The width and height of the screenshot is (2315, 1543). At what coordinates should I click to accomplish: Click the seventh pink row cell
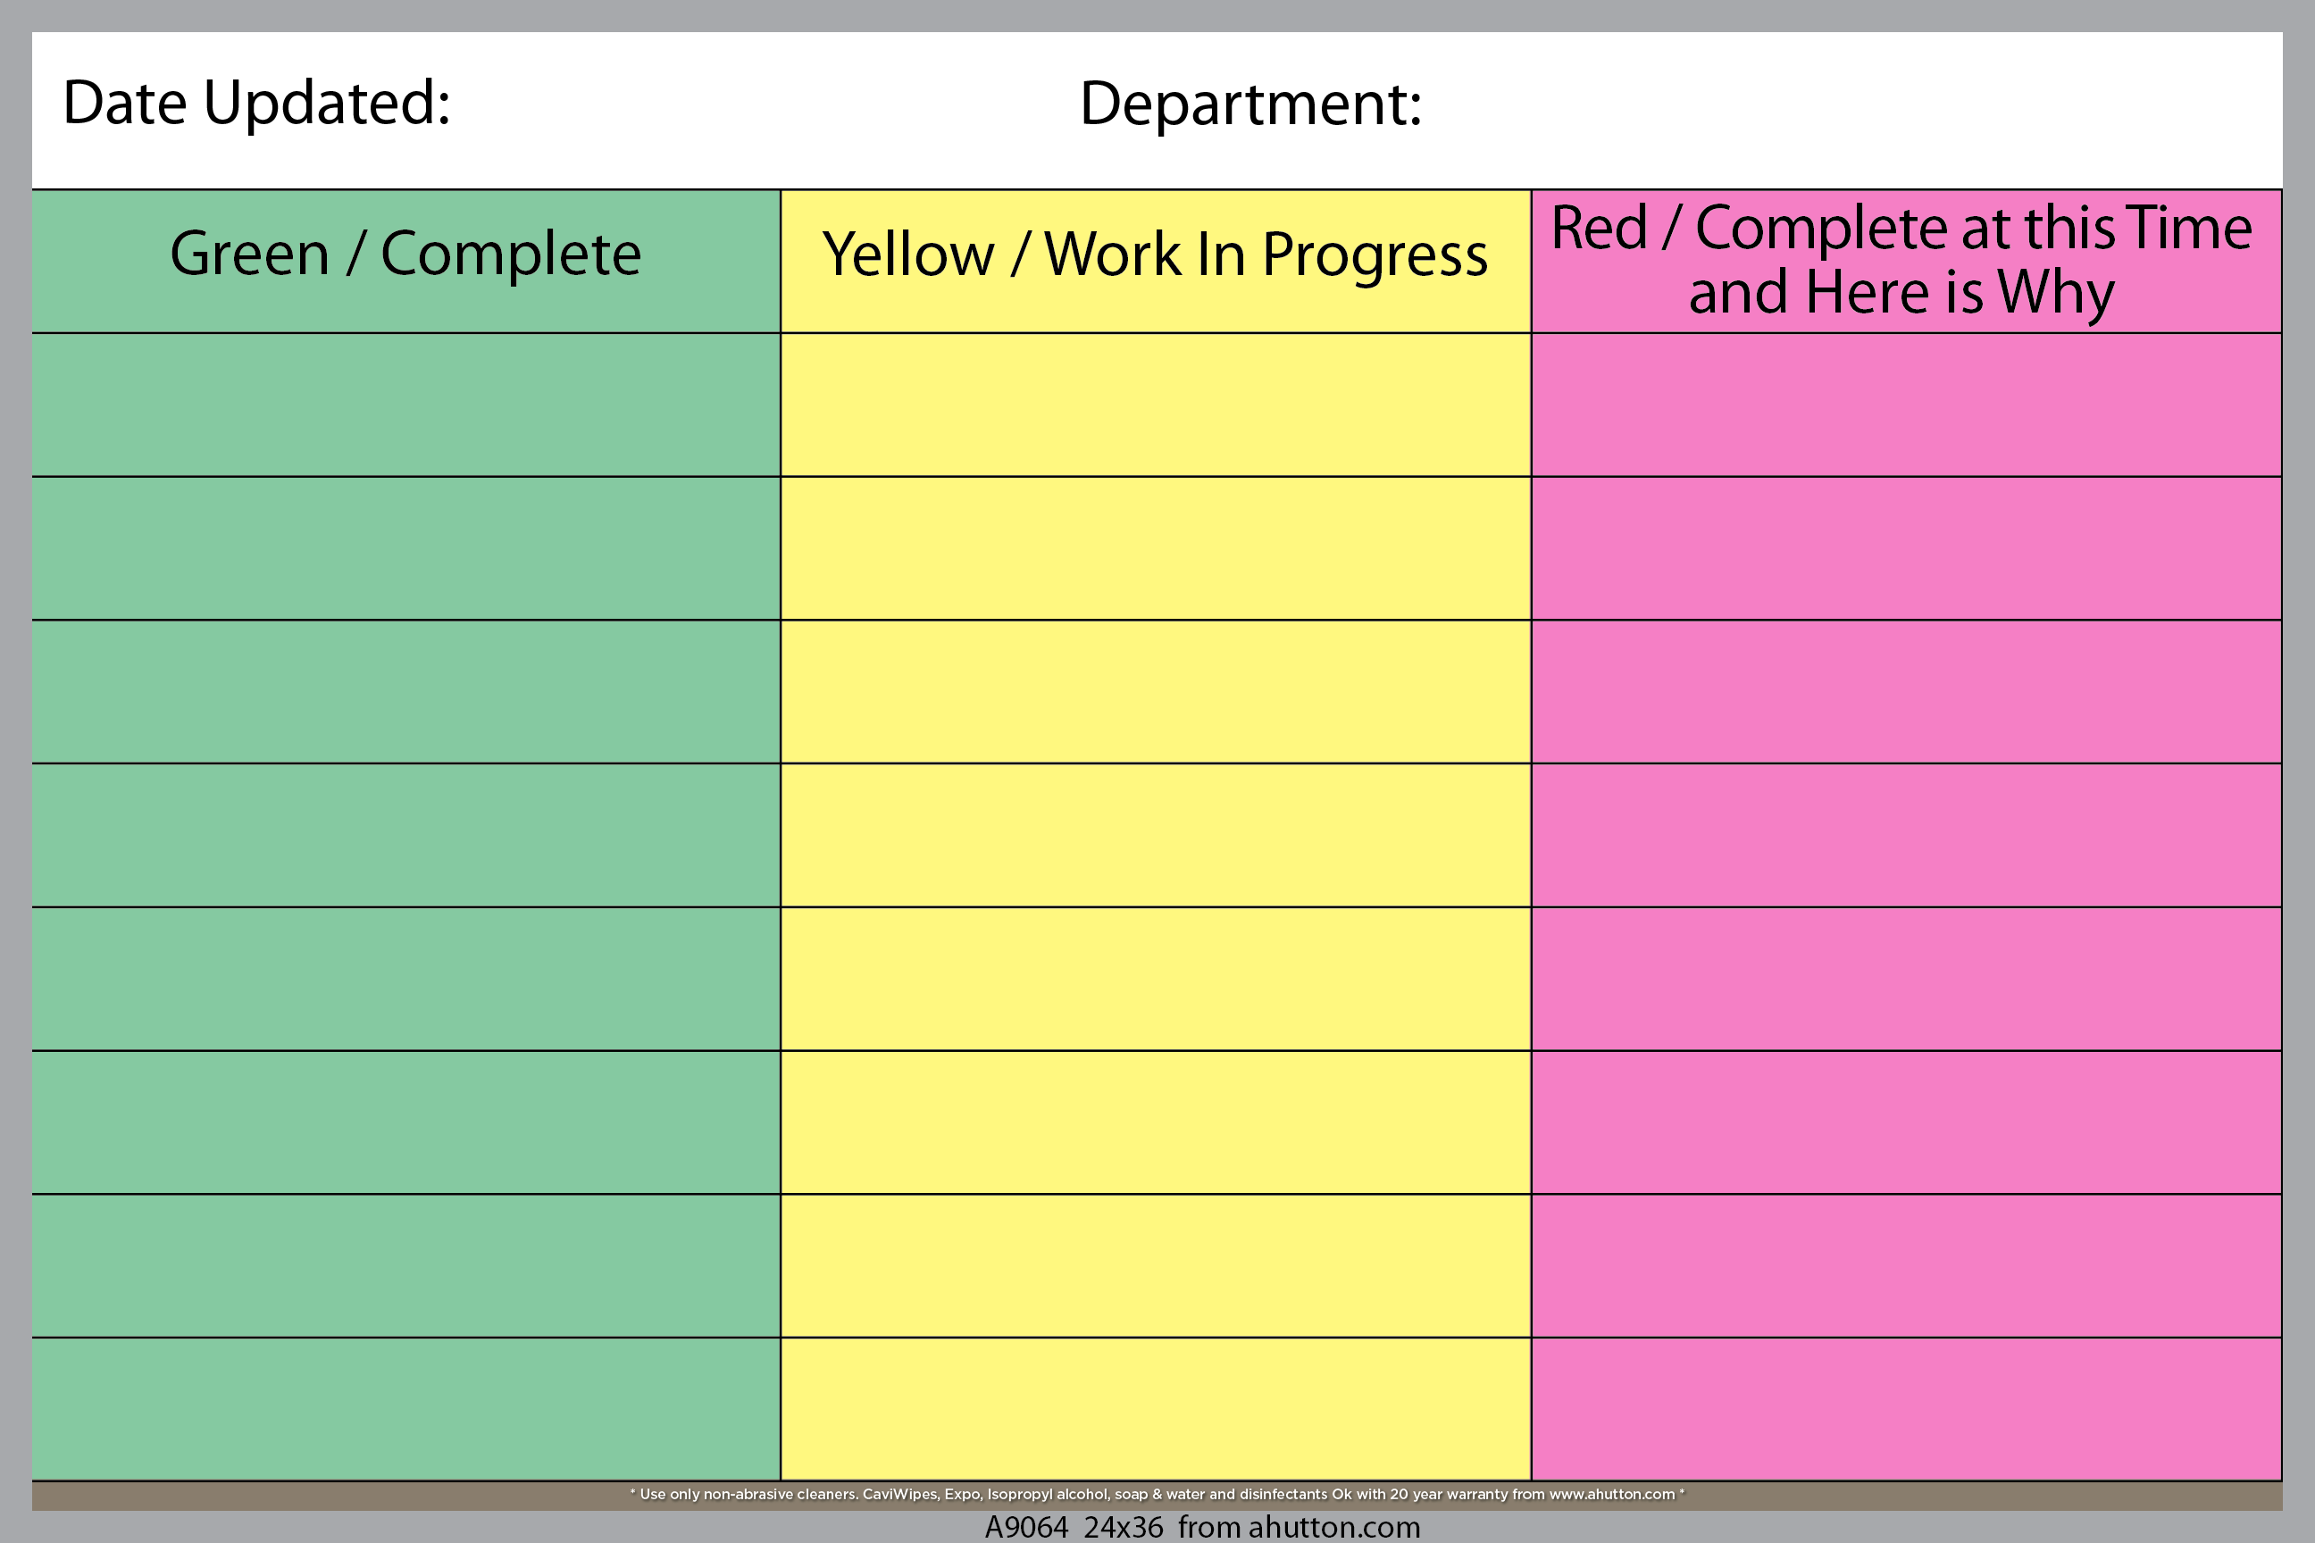click(1907, 1266)
